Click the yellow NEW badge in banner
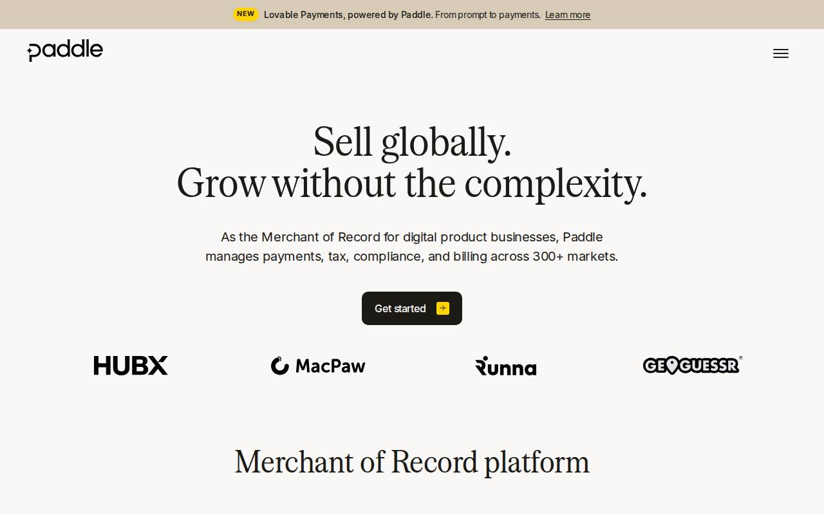 pyautogui.click(x=245, y=14)
